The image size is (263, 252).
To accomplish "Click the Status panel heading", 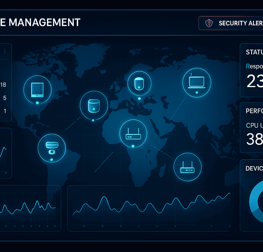I will 254,52.
